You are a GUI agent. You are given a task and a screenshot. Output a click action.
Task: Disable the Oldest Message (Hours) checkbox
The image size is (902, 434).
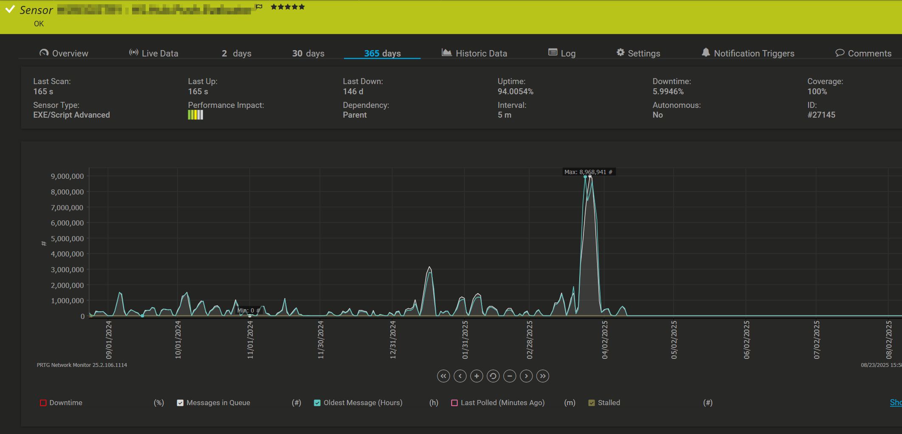(x=316, y=403)
